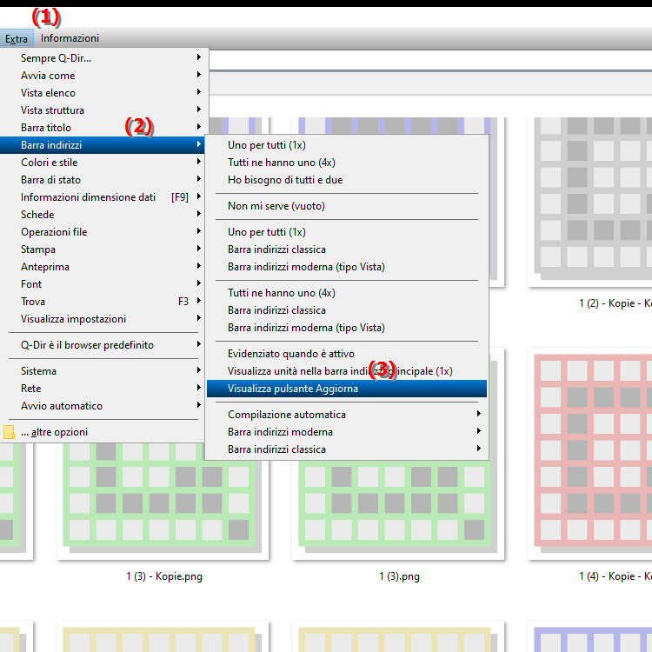Open the Sistema submenu

pos(102,371)
